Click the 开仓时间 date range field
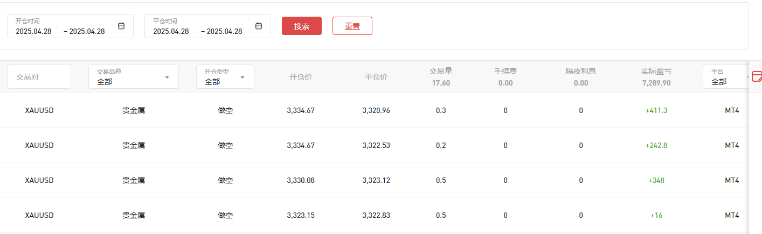The width and height of the screenshot is (762, 234). [x=70, y=26]
